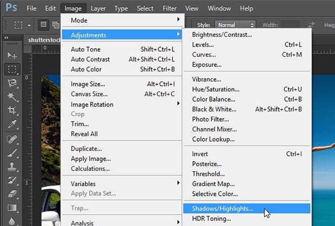Choose Color Balance adjustment
The image size is (335, 226).
246,99
